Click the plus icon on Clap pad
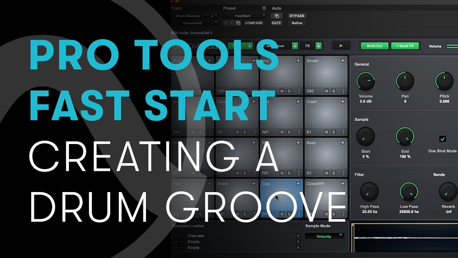 coord(298,183)
